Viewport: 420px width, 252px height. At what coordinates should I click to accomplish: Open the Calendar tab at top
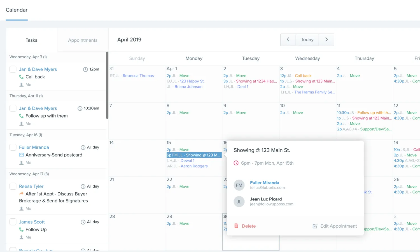17,10
